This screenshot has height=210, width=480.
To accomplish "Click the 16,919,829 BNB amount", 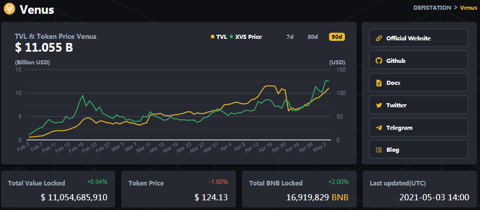I will [317, 197].
